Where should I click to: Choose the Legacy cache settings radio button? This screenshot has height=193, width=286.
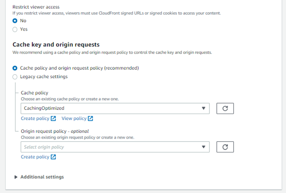(15, 77)
